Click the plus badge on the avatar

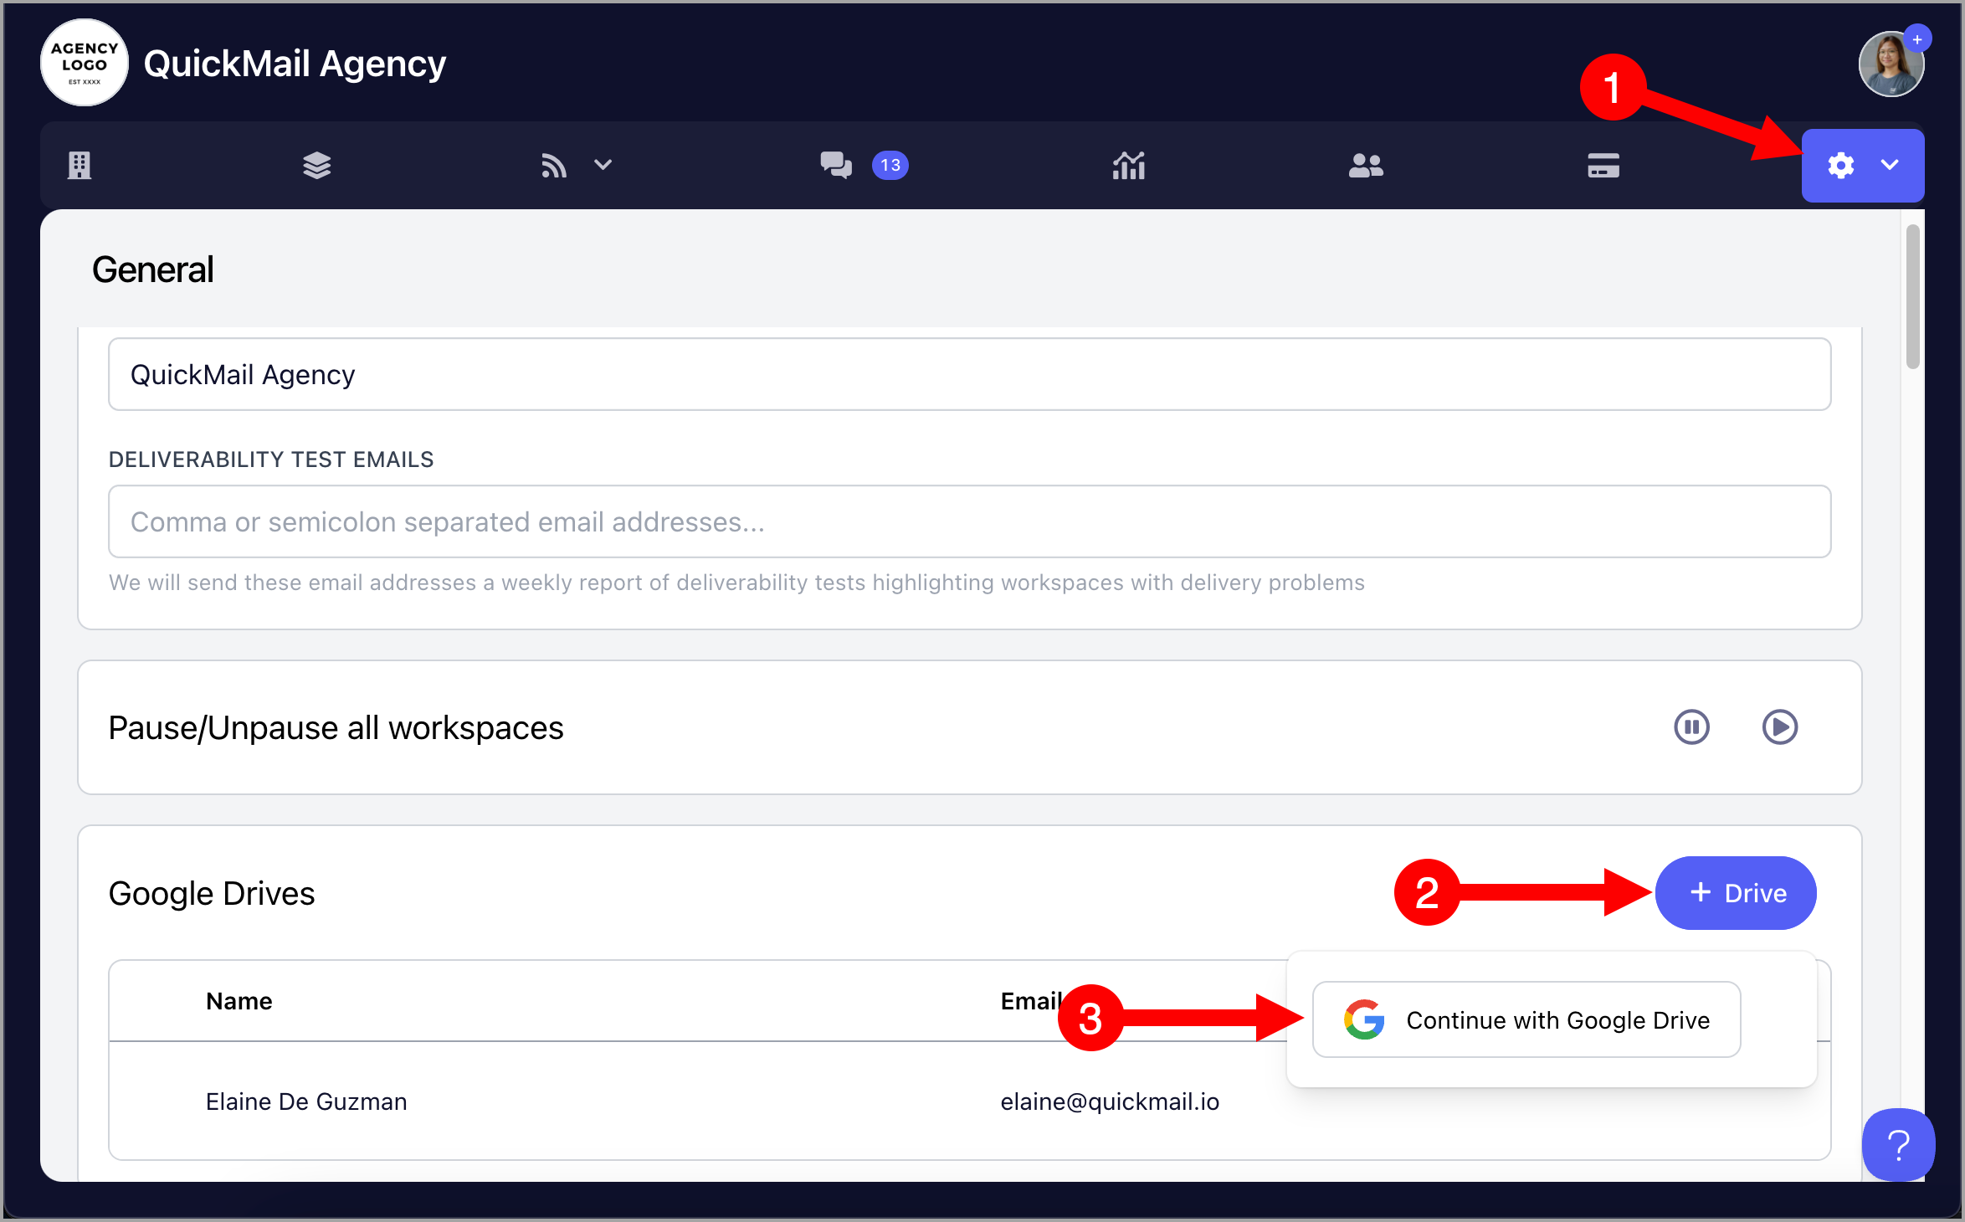point(1917,39)
